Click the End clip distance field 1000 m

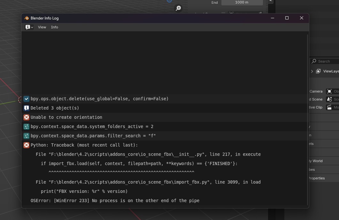(242, 2)
